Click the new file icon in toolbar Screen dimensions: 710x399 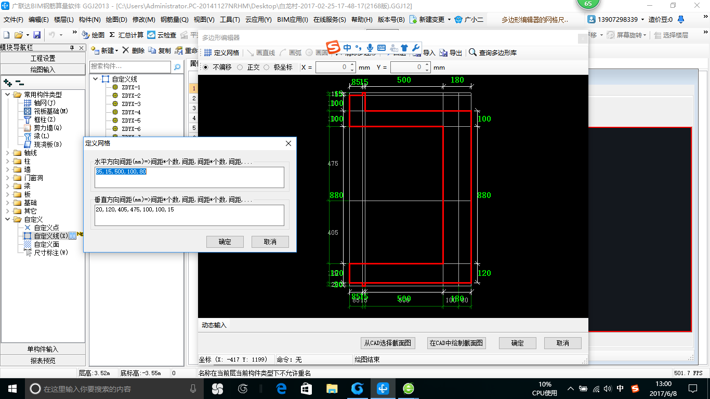(7, 35)
